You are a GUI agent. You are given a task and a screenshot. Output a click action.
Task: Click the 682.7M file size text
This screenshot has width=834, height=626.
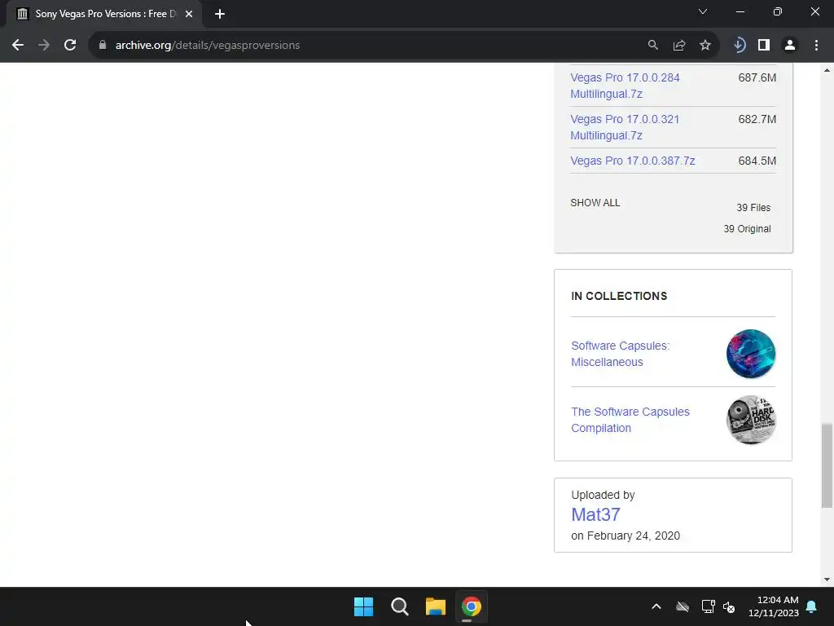[x=757, y=119]
